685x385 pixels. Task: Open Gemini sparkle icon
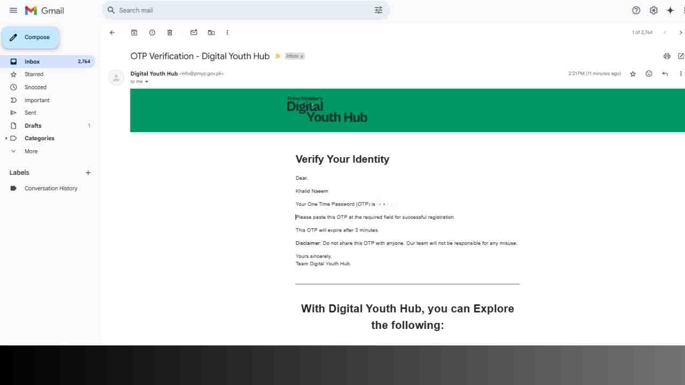[x=670, y=10]
